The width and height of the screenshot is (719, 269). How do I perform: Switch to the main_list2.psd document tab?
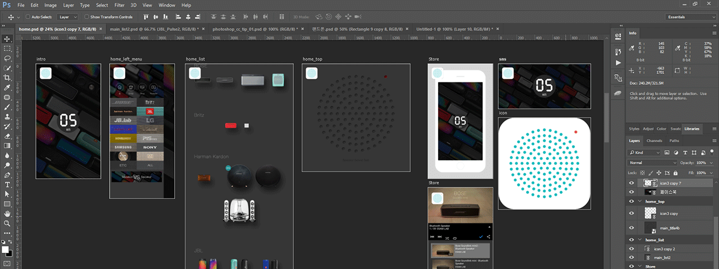click(152, 29)
